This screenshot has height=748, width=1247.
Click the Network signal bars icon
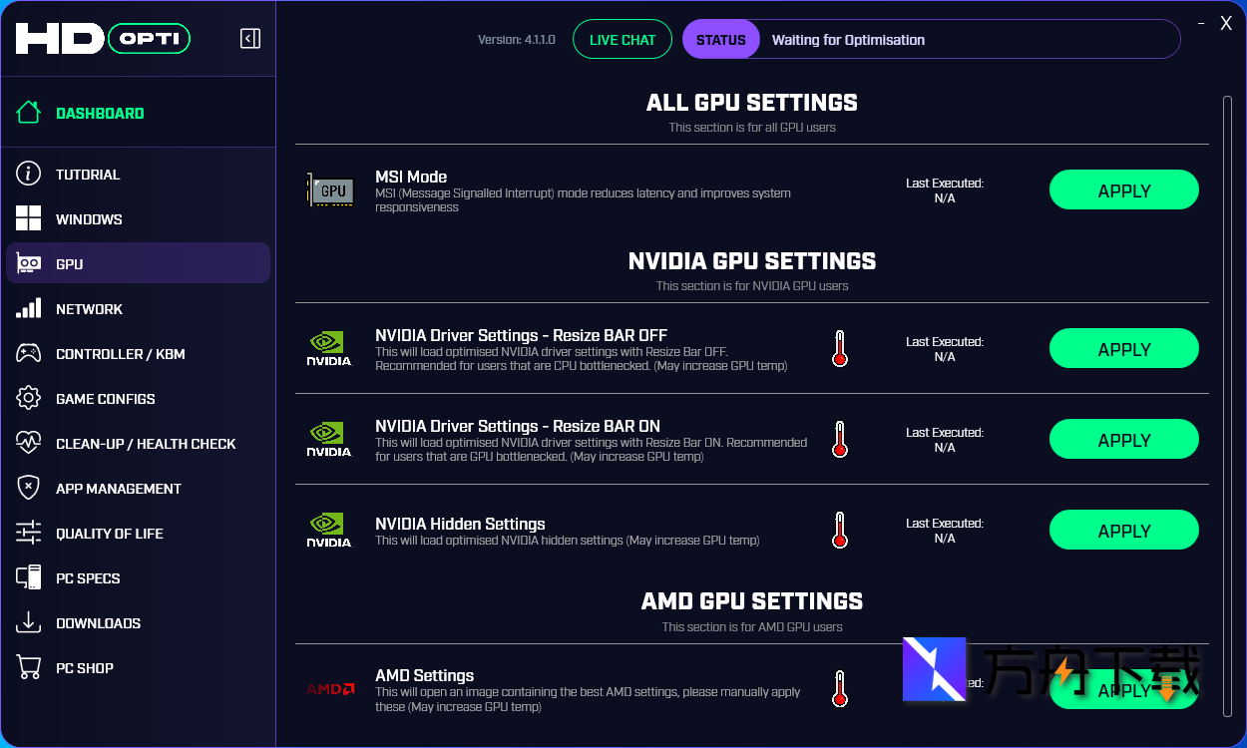[x=29, y=308]
